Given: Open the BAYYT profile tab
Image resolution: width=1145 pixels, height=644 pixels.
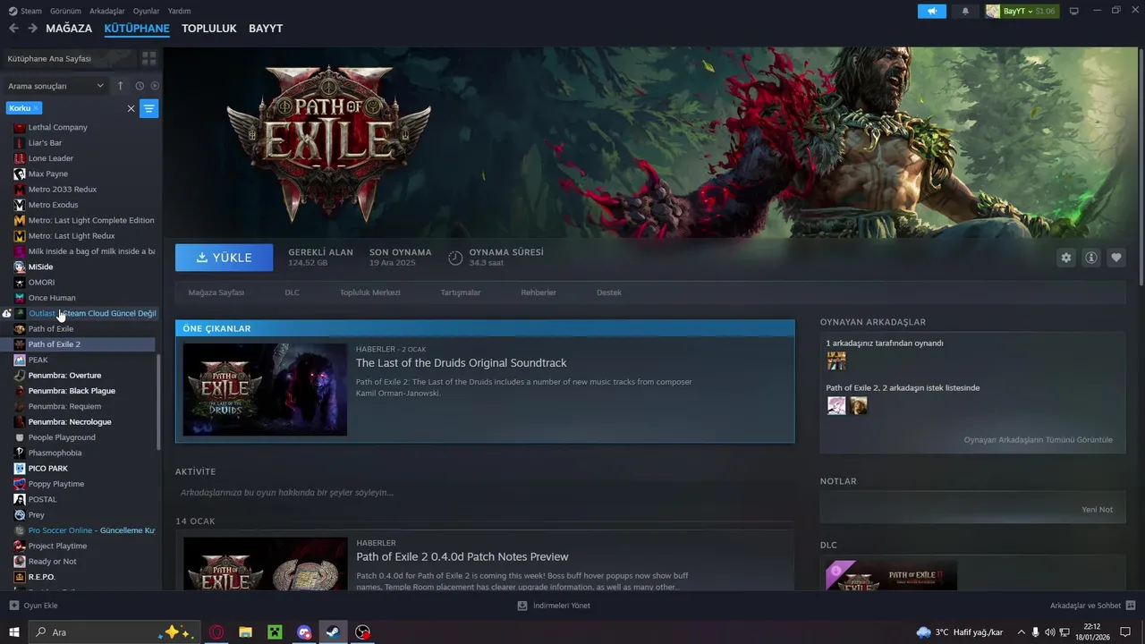Looking at the screenshot, I should click(x=266, y=29).
